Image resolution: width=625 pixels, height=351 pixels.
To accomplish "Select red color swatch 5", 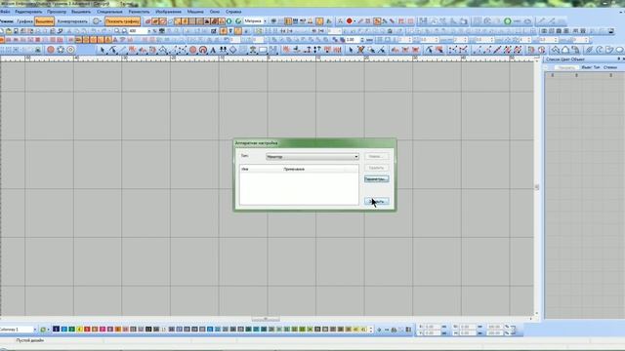I will (x=87, y=330).
